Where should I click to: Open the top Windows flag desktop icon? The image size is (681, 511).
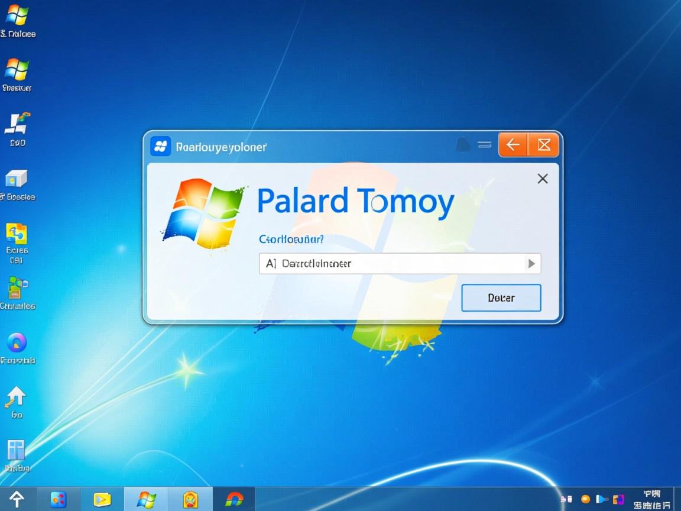tap(17, 15)
